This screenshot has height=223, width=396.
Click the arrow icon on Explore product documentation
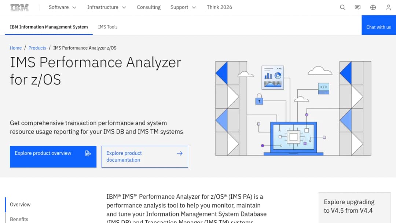click(180, 153)
